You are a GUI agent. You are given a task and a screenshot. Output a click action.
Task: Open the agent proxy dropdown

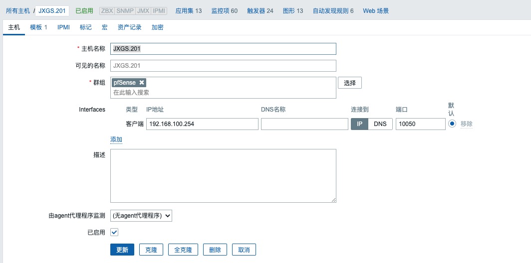pyautogui.click(x=141, y=216)
